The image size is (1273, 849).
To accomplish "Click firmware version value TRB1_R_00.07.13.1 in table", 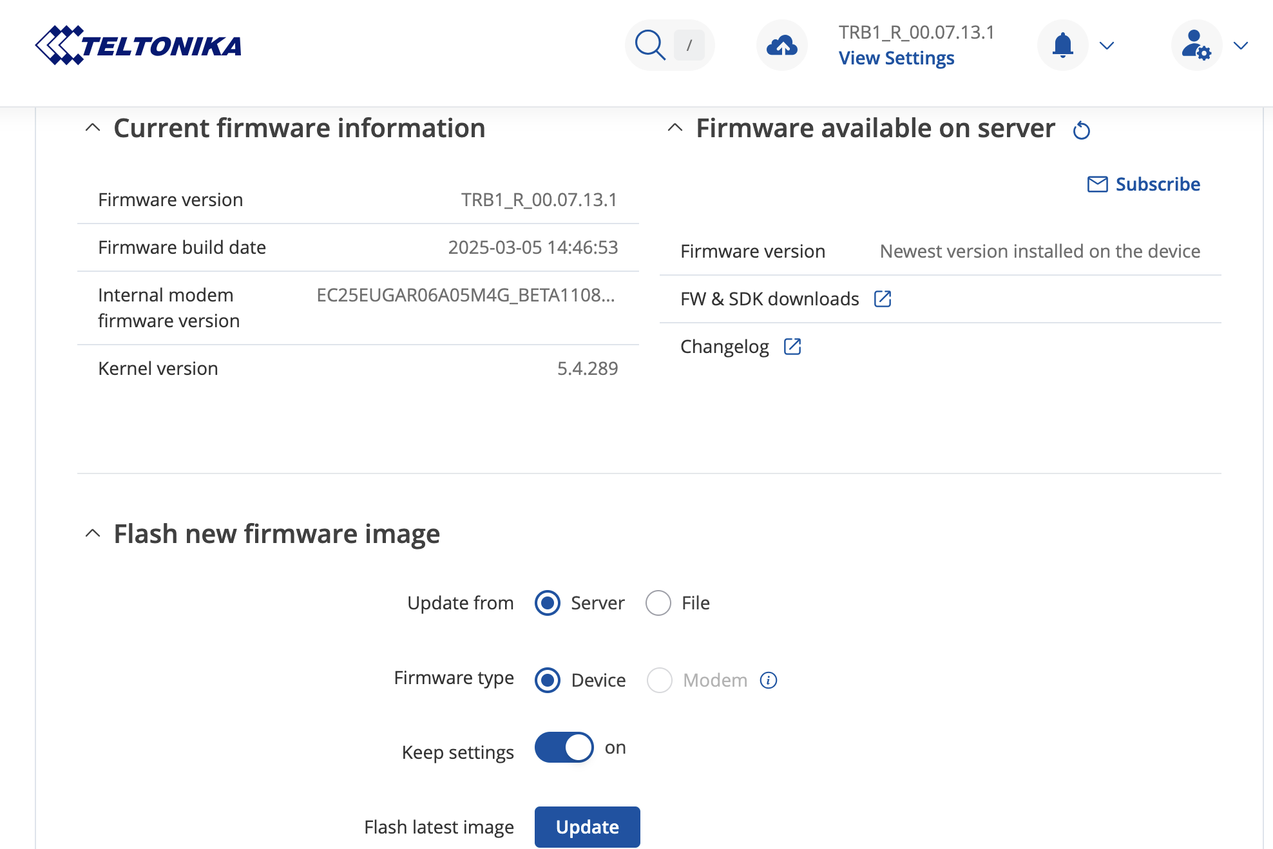I will coord(539,200).
